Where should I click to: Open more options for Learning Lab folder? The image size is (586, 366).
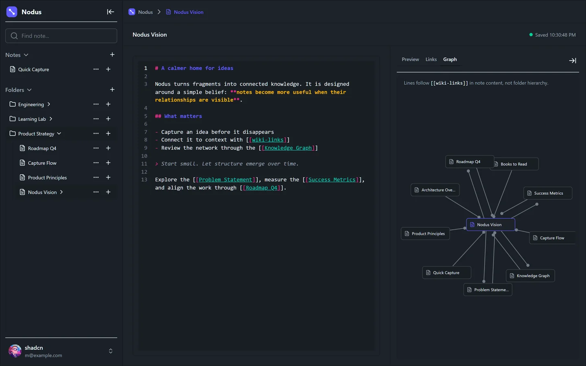(96, 119)
